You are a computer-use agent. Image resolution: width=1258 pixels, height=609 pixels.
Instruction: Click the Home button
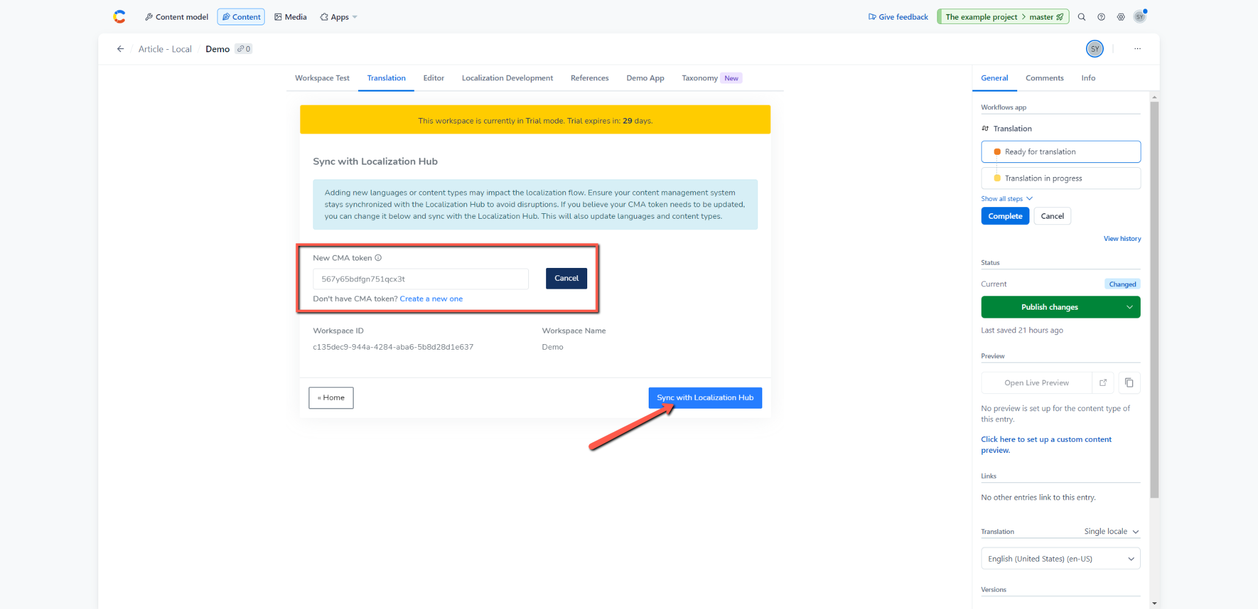(x=331, y=398)
